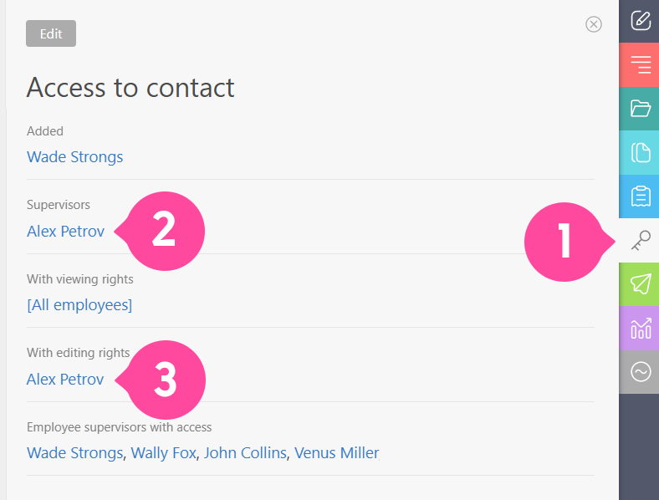Click the pink number 1 callout marker
Viewport: 659px width, 500px height.
564,242
